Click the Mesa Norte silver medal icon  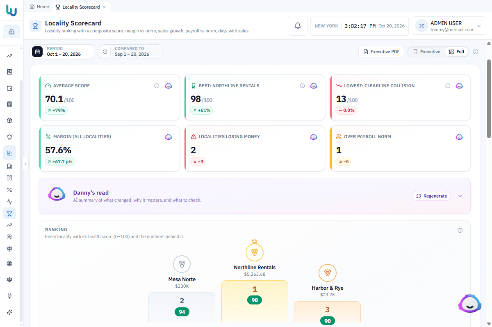(182, 264)
